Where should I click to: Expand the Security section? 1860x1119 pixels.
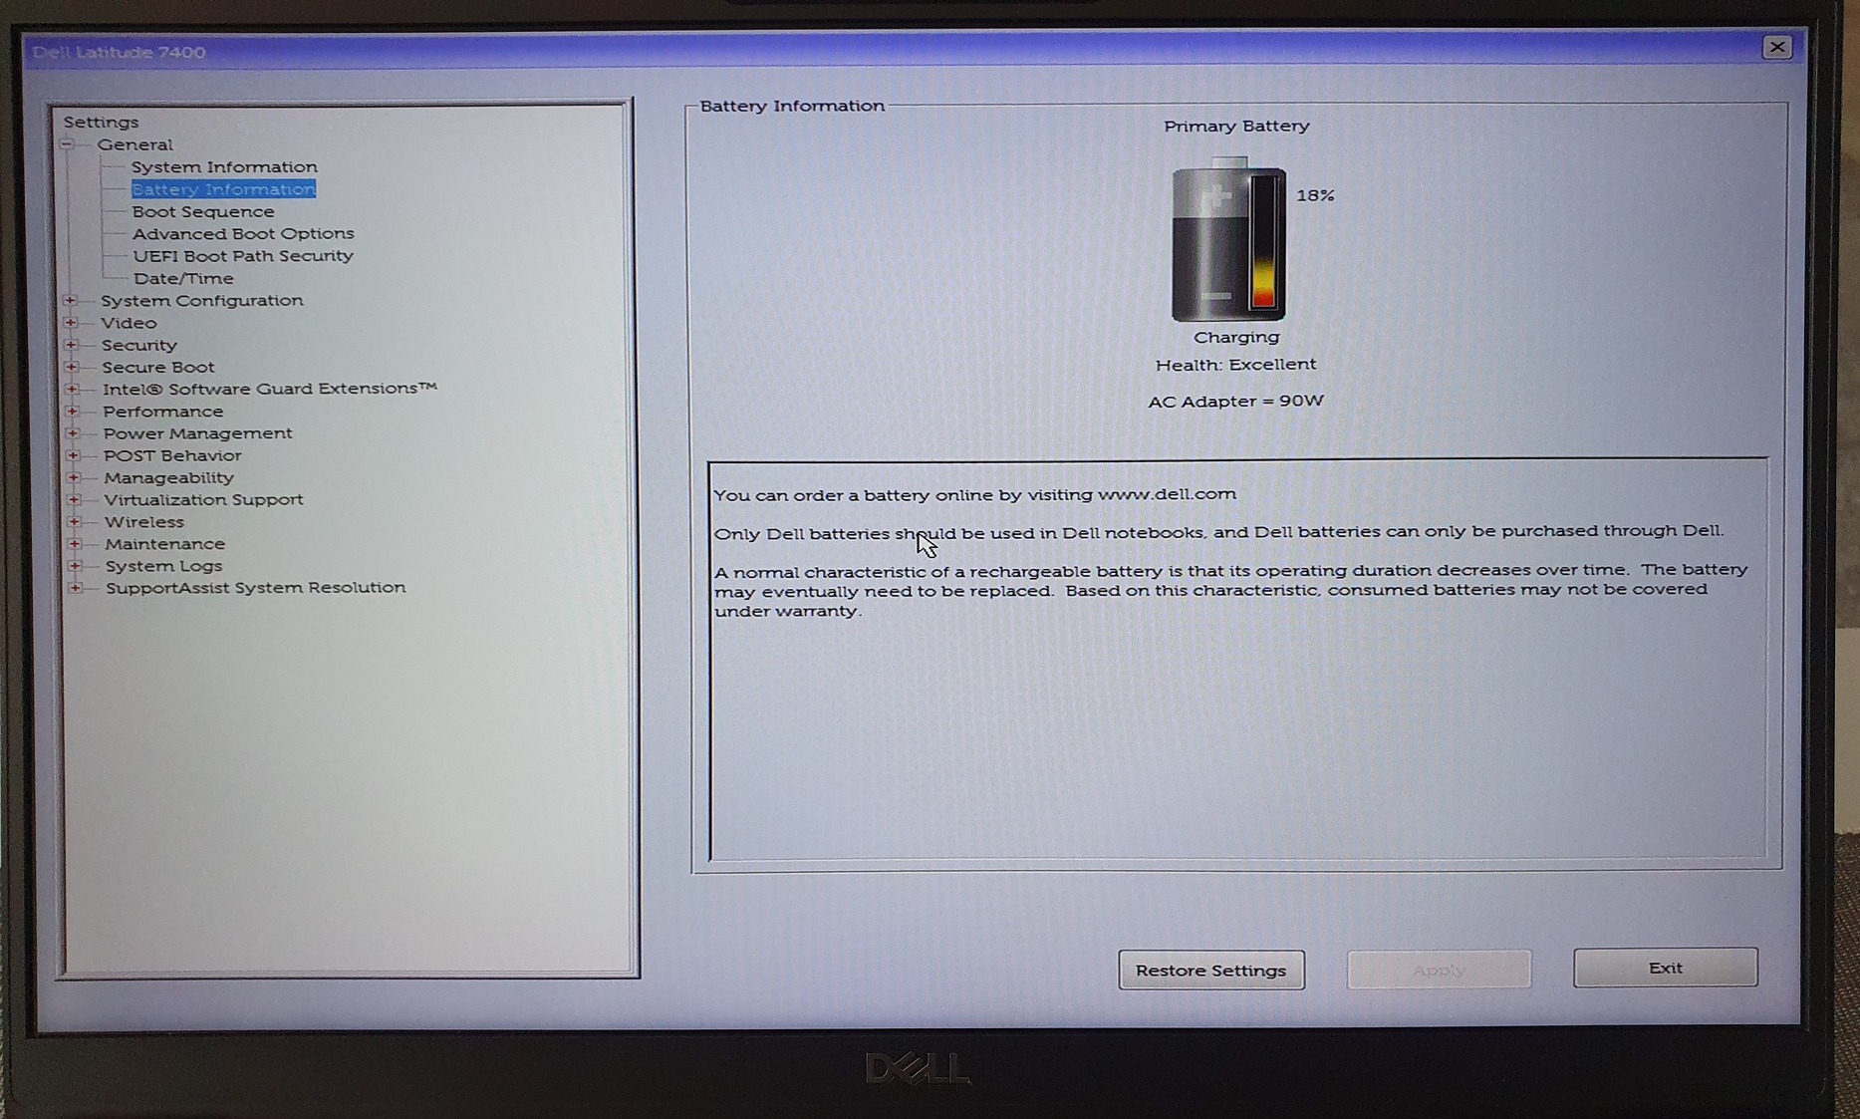pos(72,345)
